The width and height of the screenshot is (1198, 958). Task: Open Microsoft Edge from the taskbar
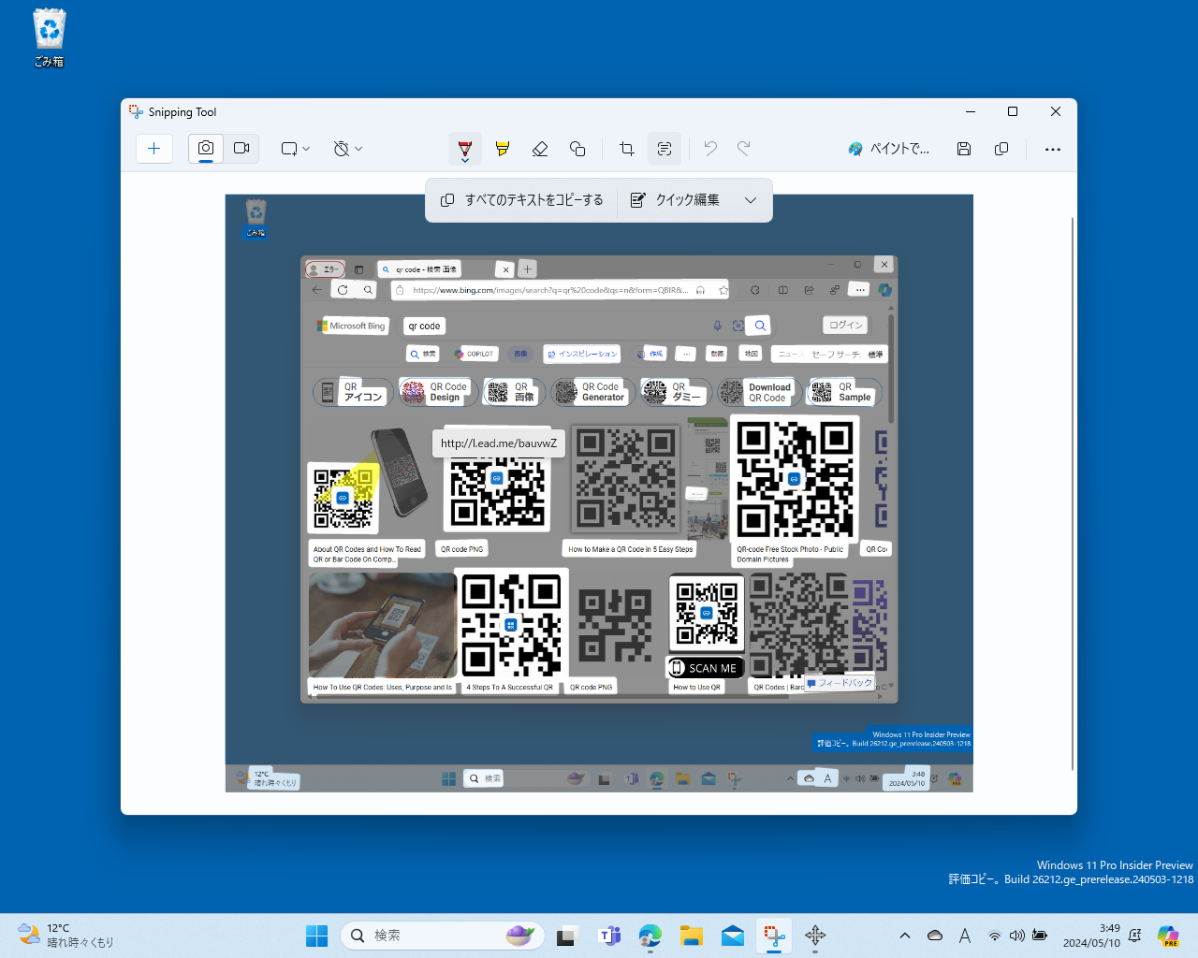[x=650, y=936]
